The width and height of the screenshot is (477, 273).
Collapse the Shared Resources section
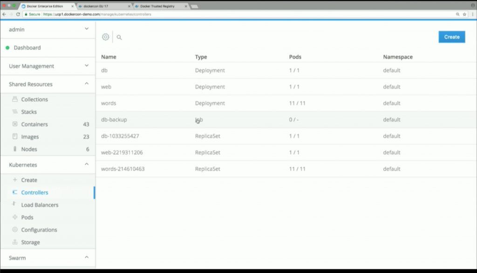(x=87, y=84)
